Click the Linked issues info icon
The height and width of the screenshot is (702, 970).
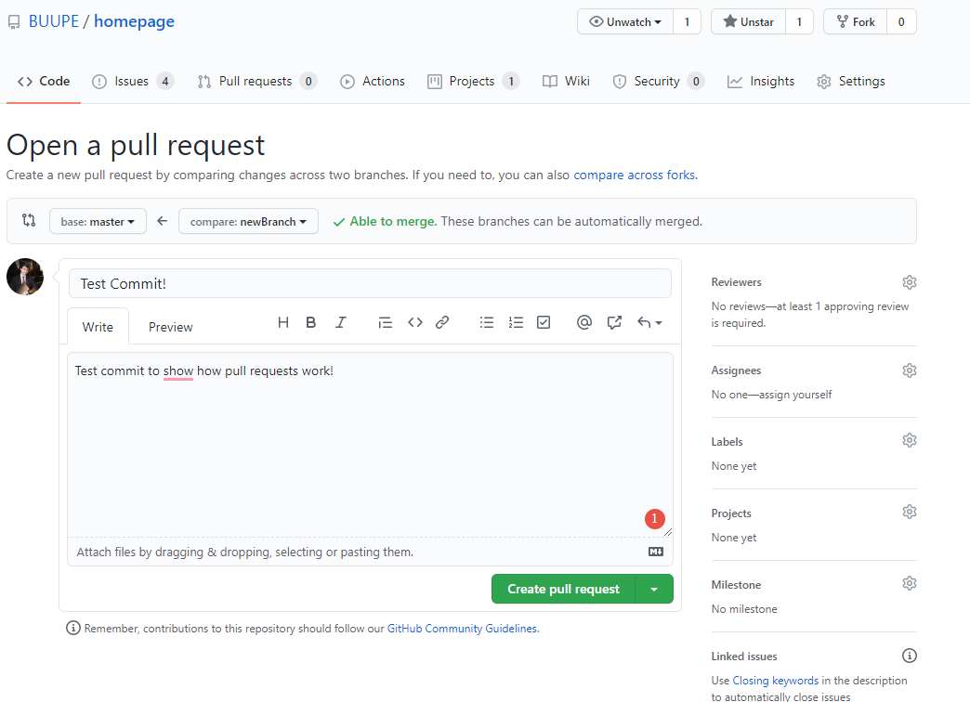(909, 656)
